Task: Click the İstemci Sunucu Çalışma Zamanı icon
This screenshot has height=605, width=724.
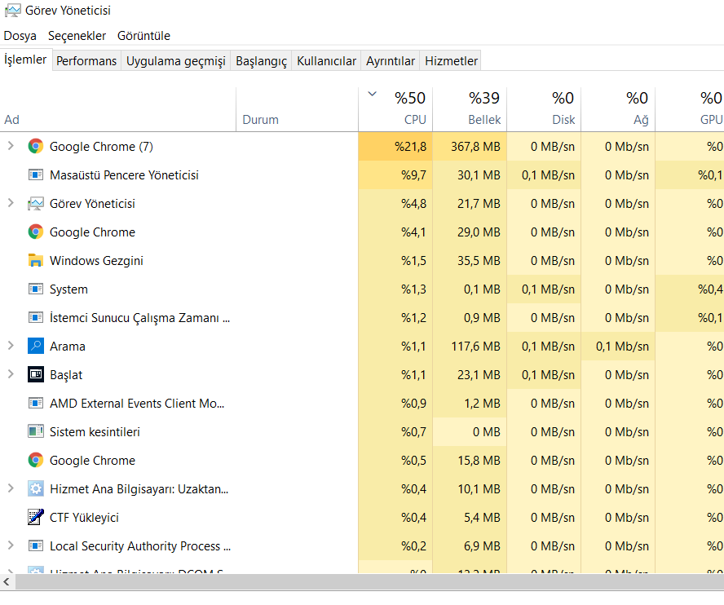Action: (36, 318)
